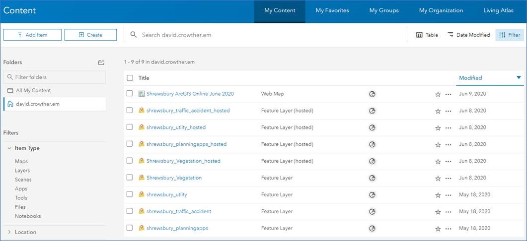
Task: Open the Shrewsbury ArcGIS Online June 2020 link
Action: pyautogui.click(x=190, y=94)
